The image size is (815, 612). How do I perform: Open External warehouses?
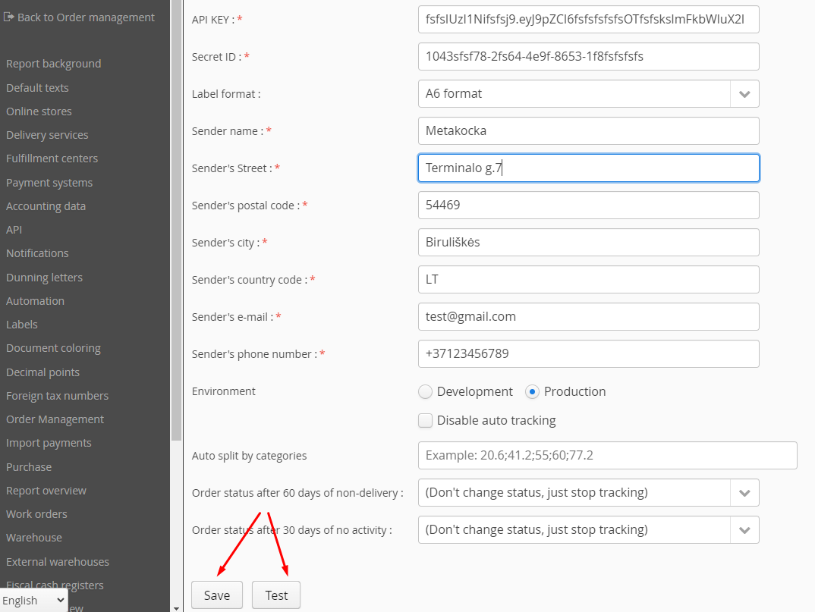(58, 562)
